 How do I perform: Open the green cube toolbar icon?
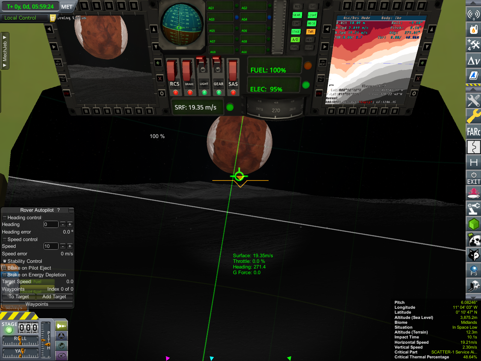click(473, 224)
